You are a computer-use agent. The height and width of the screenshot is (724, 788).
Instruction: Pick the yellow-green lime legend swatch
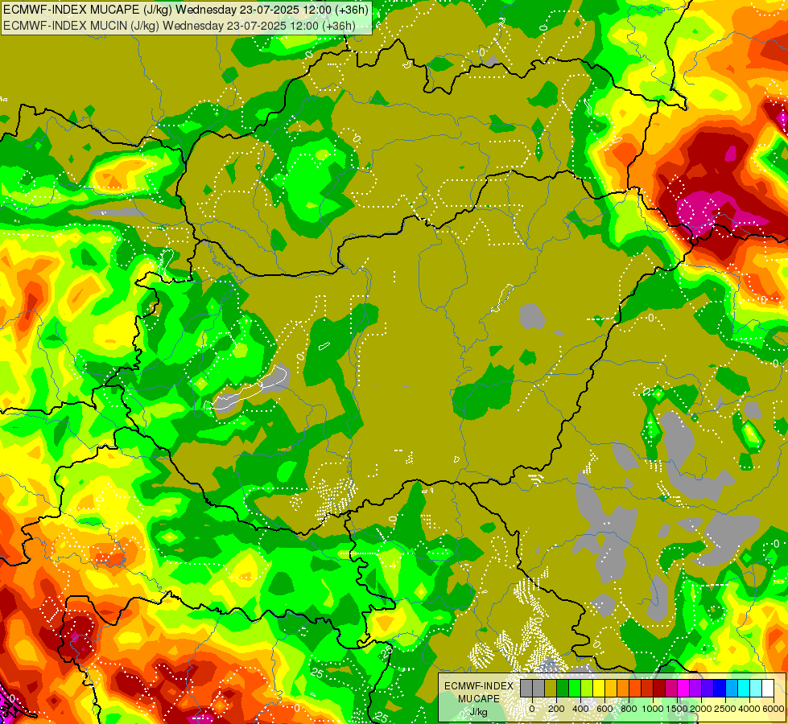(587, 688)
